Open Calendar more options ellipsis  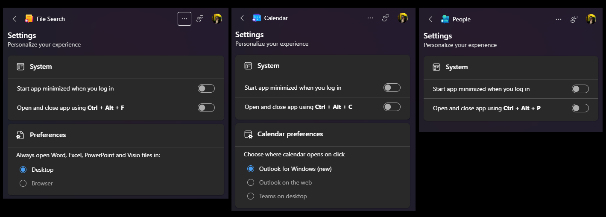point(370,18)
